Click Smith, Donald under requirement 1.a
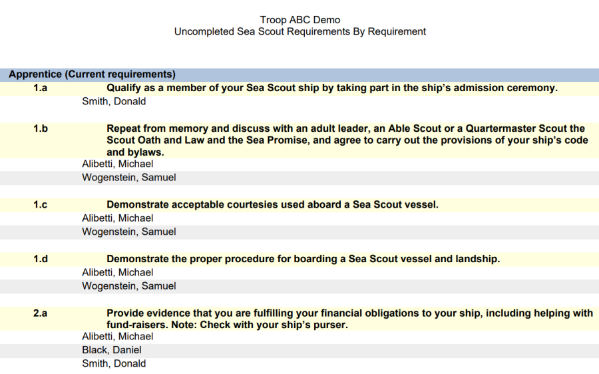Screen dimensions: 599x374 114,102
